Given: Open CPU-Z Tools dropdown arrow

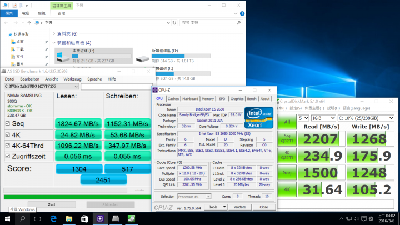Looking at the screenshot, I should click(224, 207).
